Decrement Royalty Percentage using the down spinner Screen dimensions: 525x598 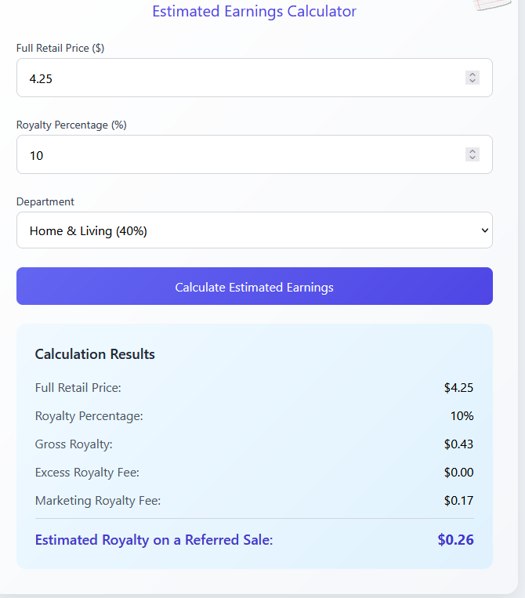(x=472, y=158)
